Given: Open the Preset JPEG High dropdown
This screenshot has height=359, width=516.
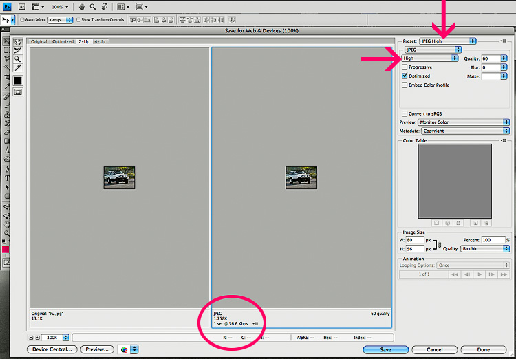Looking at the screenshot, I should pyautogui.click(x=447, y=41).
